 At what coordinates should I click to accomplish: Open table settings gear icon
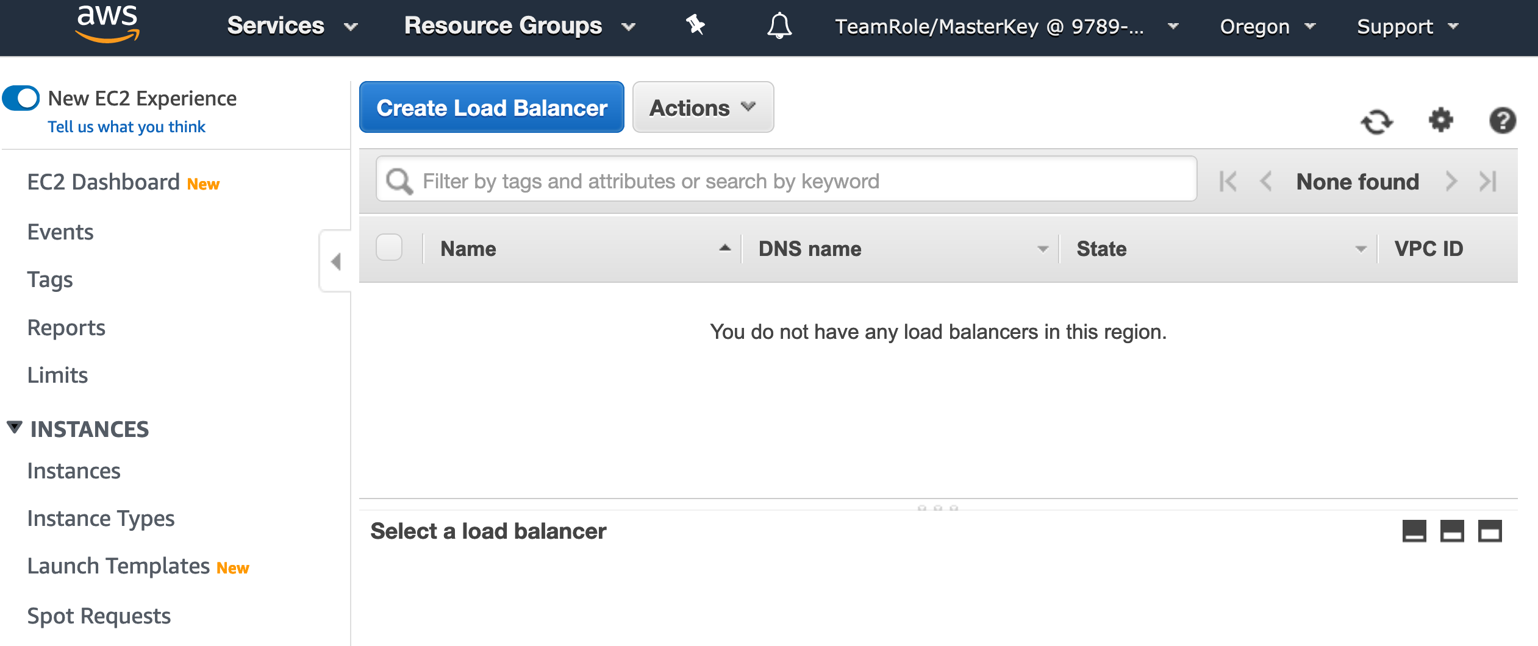coord(1441,120)
